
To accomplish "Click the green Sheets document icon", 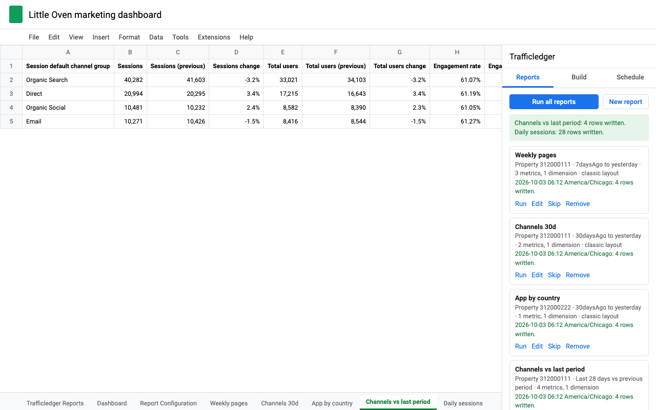I will tap(16, 15).
